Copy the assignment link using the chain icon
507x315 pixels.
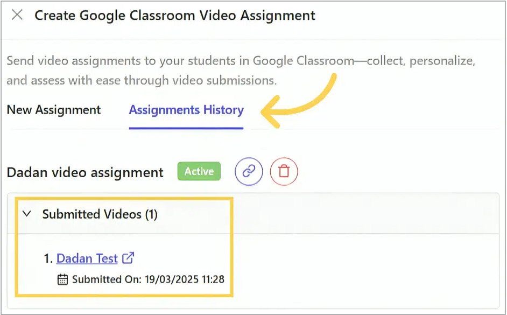pyautogui.click(x=248, y=171)
